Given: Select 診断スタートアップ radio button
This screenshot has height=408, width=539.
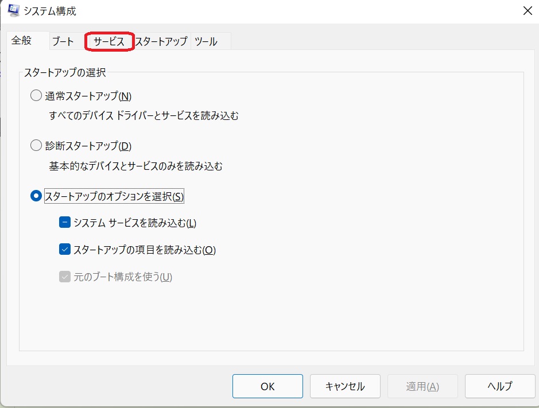Looking at the screenshot, I should 36,145.
